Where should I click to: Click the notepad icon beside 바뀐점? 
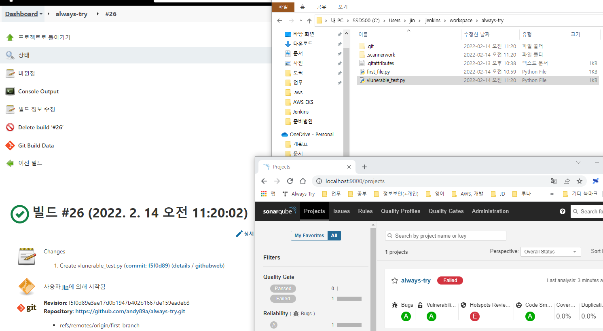click(x=10, y=73)
